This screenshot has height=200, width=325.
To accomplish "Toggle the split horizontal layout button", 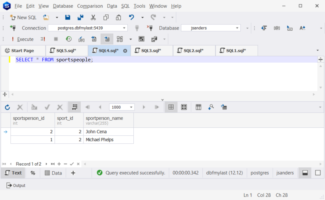I will coord(305,173).
